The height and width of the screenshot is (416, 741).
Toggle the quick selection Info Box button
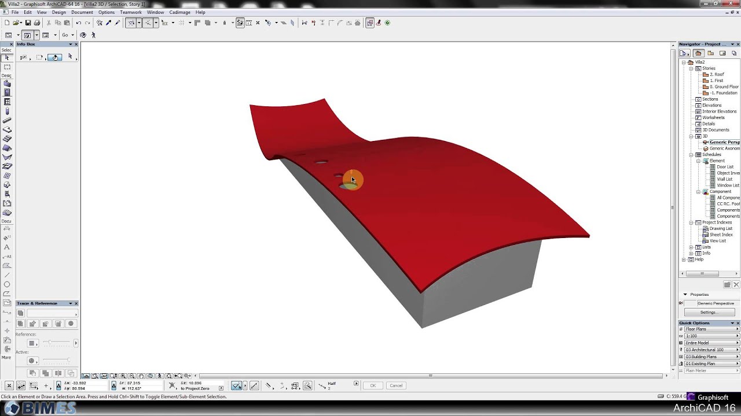click(x=54, y=57)
